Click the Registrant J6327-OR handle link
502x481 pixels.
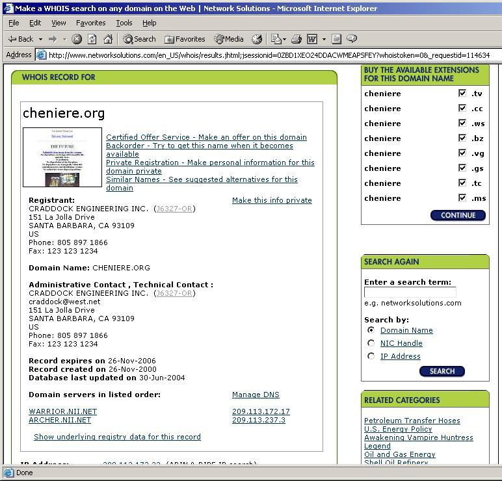point(174,209)
